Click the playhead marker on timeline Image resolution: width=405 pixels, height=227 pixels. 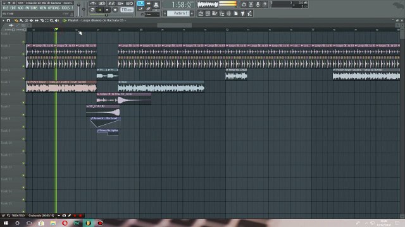56,30
